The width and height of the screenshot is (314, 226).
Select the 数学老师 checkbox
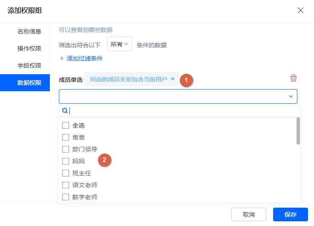tap(66, 197)
